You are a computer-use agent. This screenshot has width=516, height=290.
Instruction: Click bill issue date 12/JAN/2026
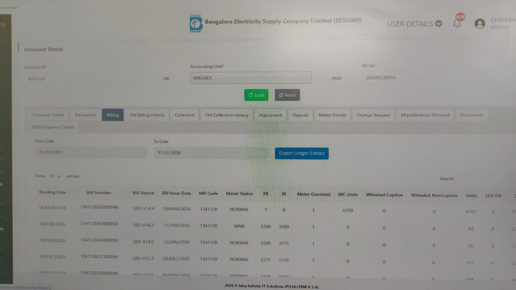176,242
